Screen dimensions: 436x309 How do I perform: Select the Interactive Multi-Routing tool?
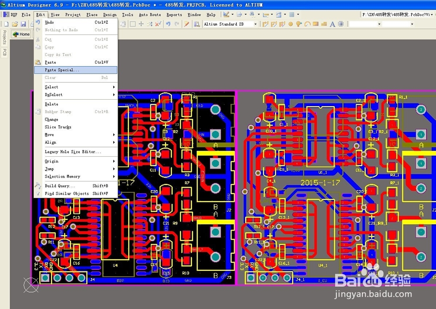(x=274, y=24)
